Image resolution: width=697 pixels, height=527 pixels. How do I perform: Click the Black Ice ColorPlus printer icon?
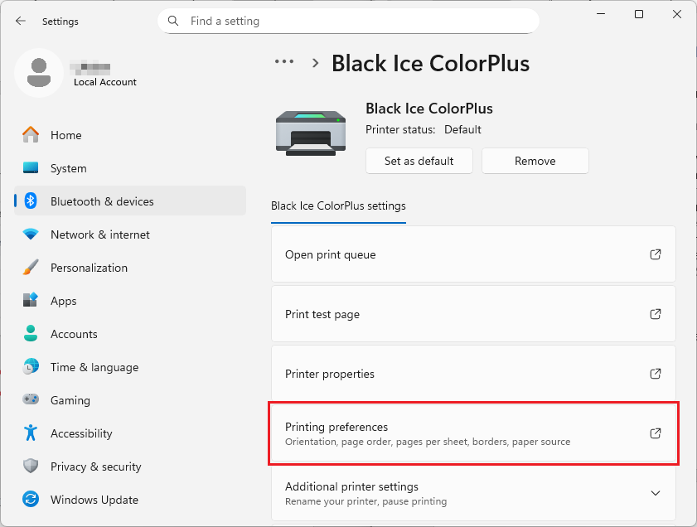click(x=311, y=133)
